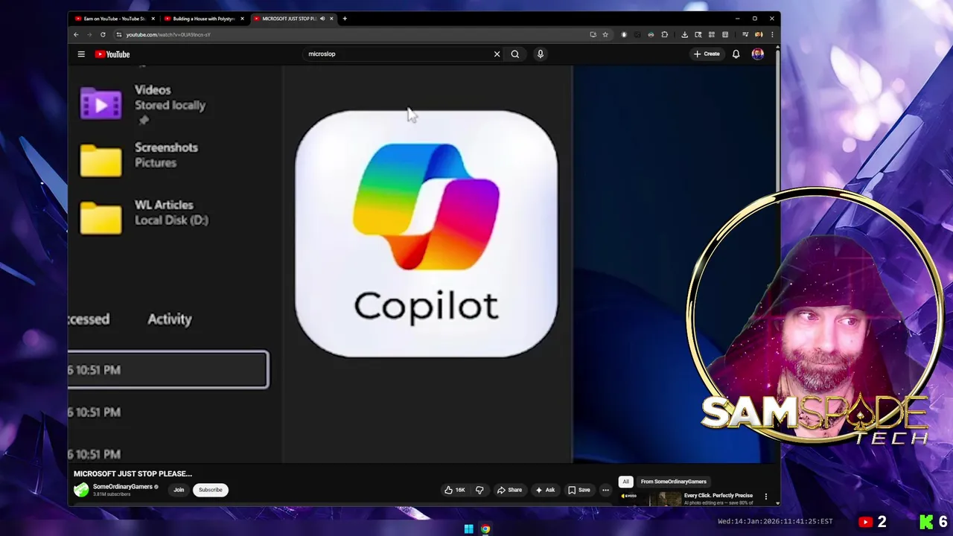The image size is (953, 536).
Task: Select the 'All' recommendations chip
Action: pos(625,482)
